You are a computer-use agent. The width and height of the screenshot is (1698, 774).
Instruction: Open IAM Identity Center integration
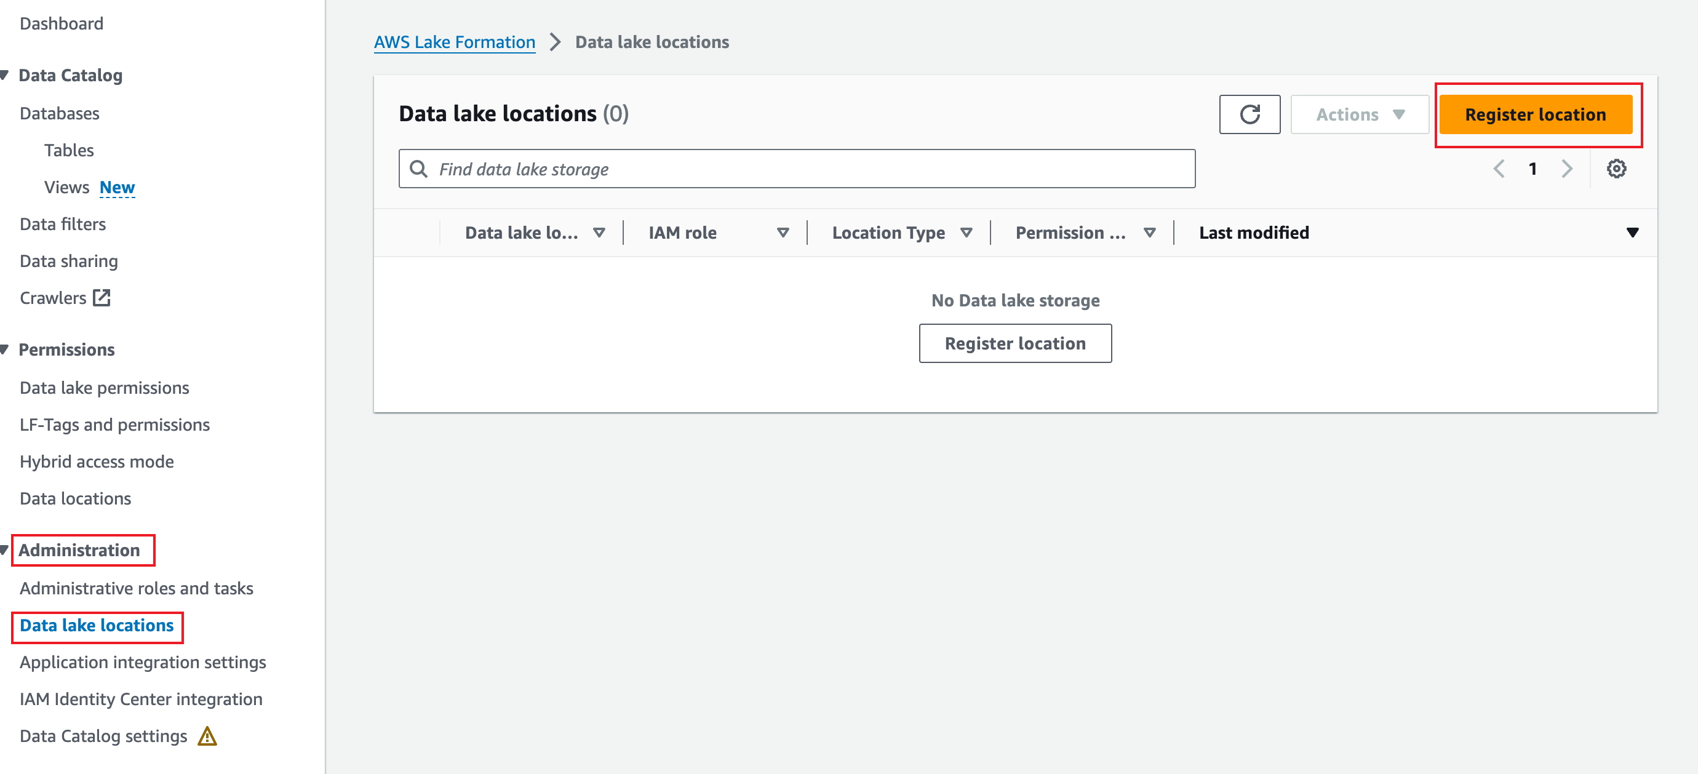[141, 699]
